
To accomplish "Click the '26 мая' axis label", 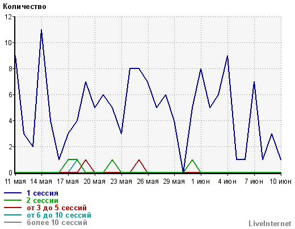I will coord(147,182).
